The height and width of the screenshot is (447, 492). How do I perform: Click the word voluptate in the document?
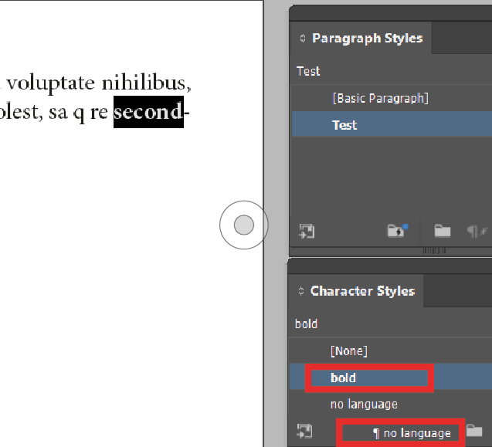pos(50,84)
